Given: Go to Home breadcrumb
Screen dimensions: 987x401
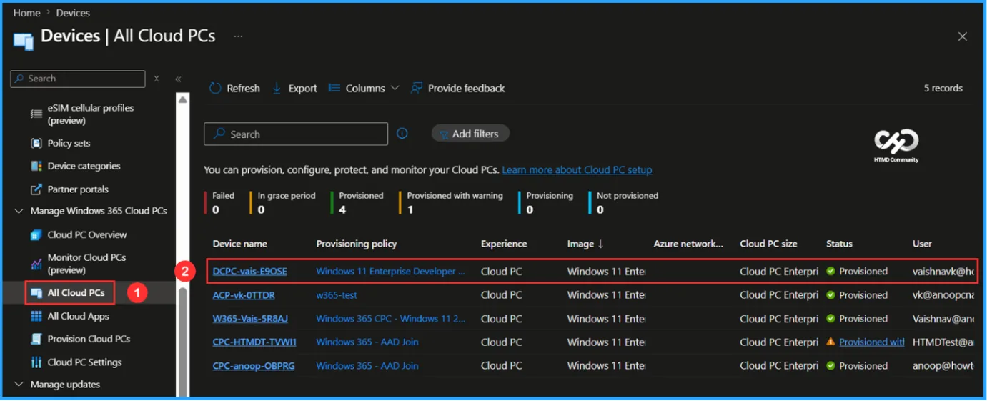Looking at the screenshot, I should [x=26, y=13].
